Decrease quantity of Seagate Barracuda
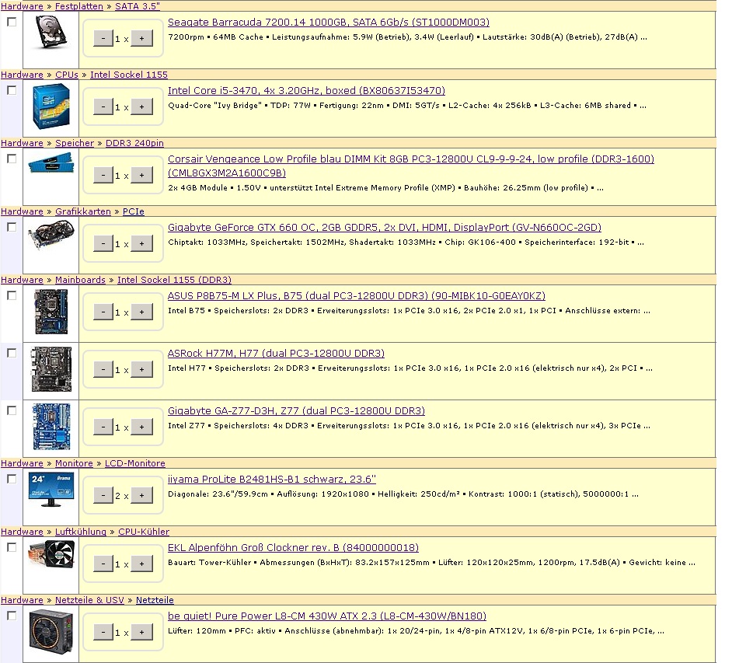The height and width of the screenshot is (663, 746). 103,39
